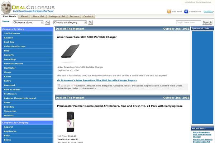215x143 pixels.
Task: Open Kohl's coupons
Action: click(x=28, y=81)
